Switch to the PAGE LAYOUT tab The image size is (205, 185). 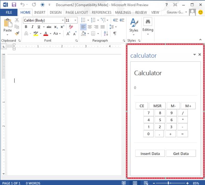[x=77, y=12]
